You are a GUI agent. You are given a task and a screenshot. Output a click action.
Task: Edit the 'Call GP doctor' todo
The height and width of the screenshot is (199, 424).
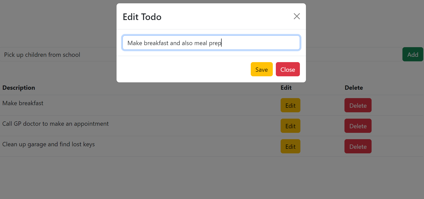290,126
